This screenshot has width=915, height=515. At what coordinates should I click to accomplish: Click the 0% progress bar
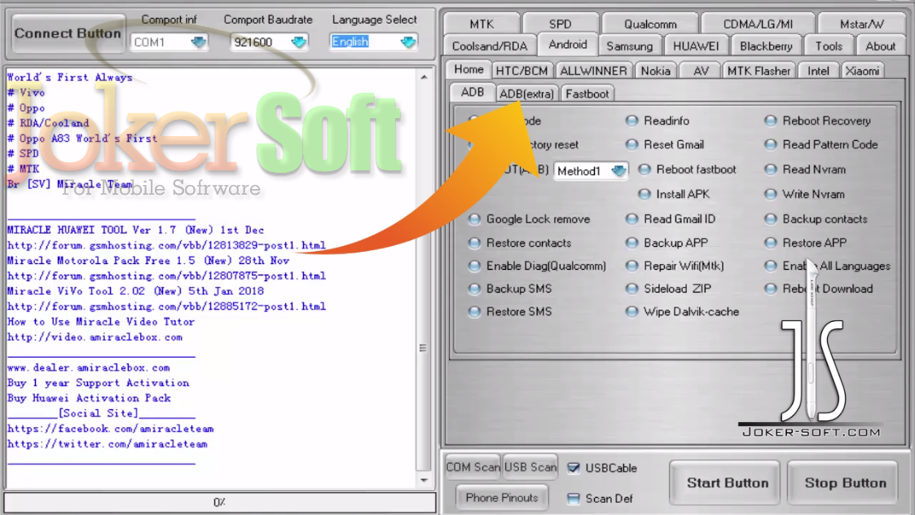click(219, 502)
